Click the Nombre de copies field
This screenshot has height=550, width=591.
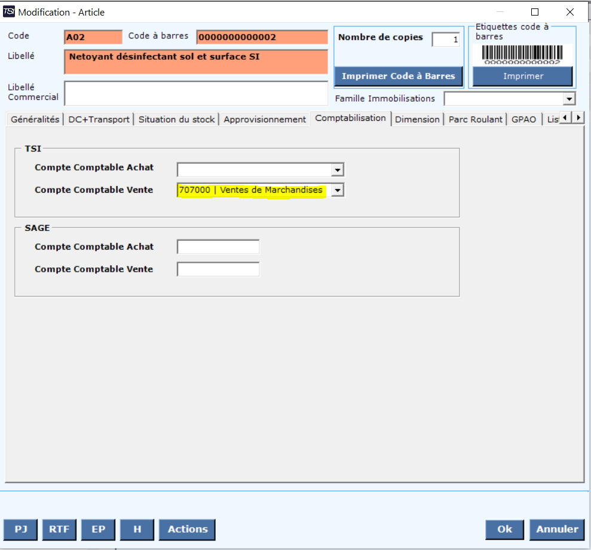click(446, 40)
